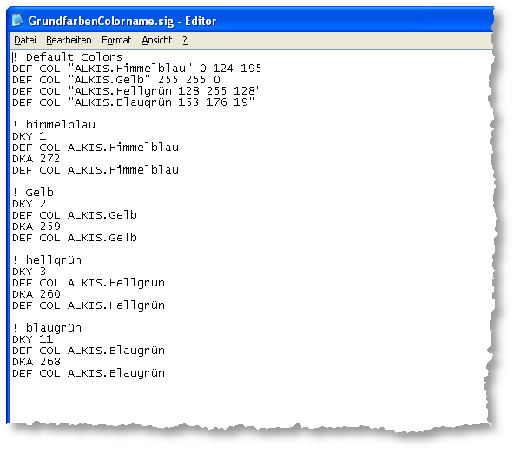The width and height of the screenshot is (527, 453).
Task: Place cursor in the "! Default Colors" line
Action: coord(68,57)
